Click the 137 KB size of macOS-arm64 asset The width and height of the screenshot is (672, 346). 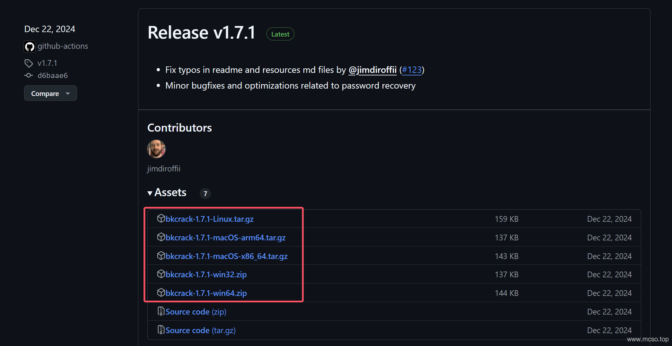tap(507, 238)
